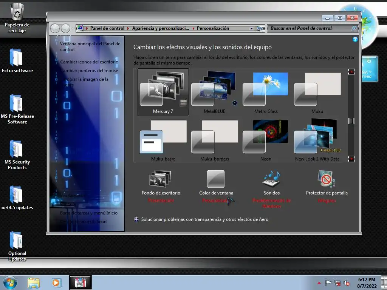Apply the Metro Glass theme
The image size is (387, 290).
point(266,92)
